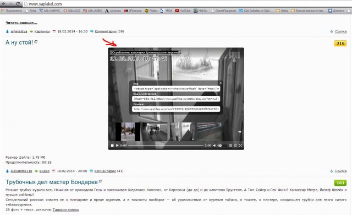The height and width of the screenshot is (215, 352).
Task: Open the Видео category link
Action: (x=44, y=171)
